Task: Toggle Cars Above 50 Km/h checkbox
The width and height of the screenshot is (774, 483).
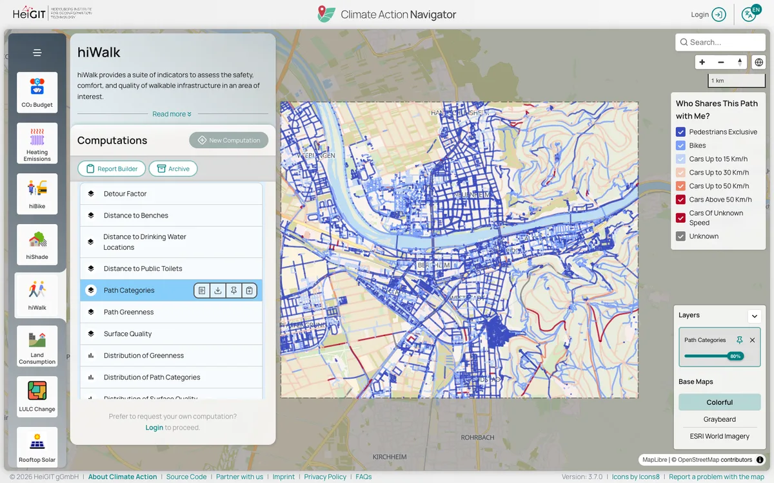Action: [680, 200]
